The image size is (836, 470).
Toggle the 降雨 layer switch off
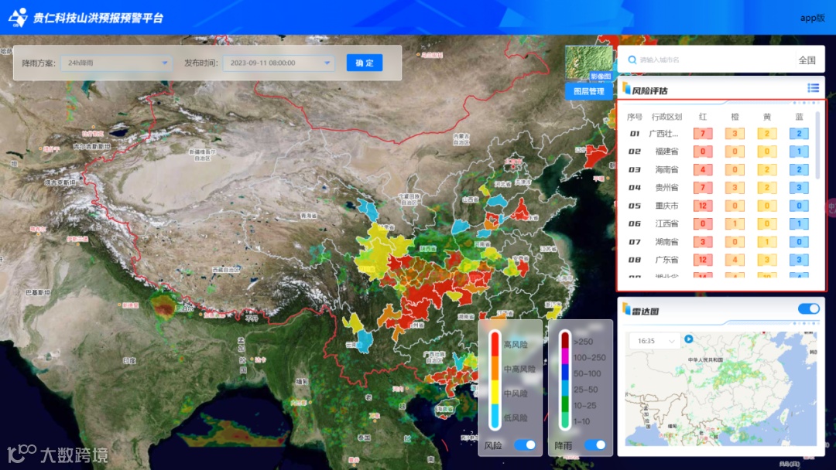[595, 445]
